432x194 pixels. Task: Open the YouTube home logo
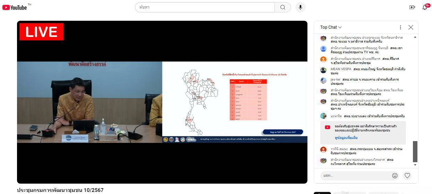pyautogui.click(x=15, y=7)
